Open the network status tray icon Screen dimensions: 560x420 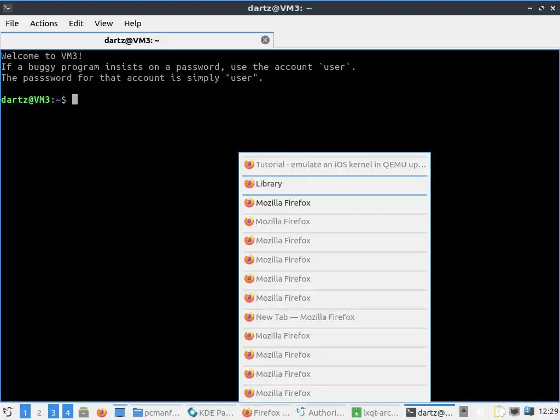coord(514,412)
